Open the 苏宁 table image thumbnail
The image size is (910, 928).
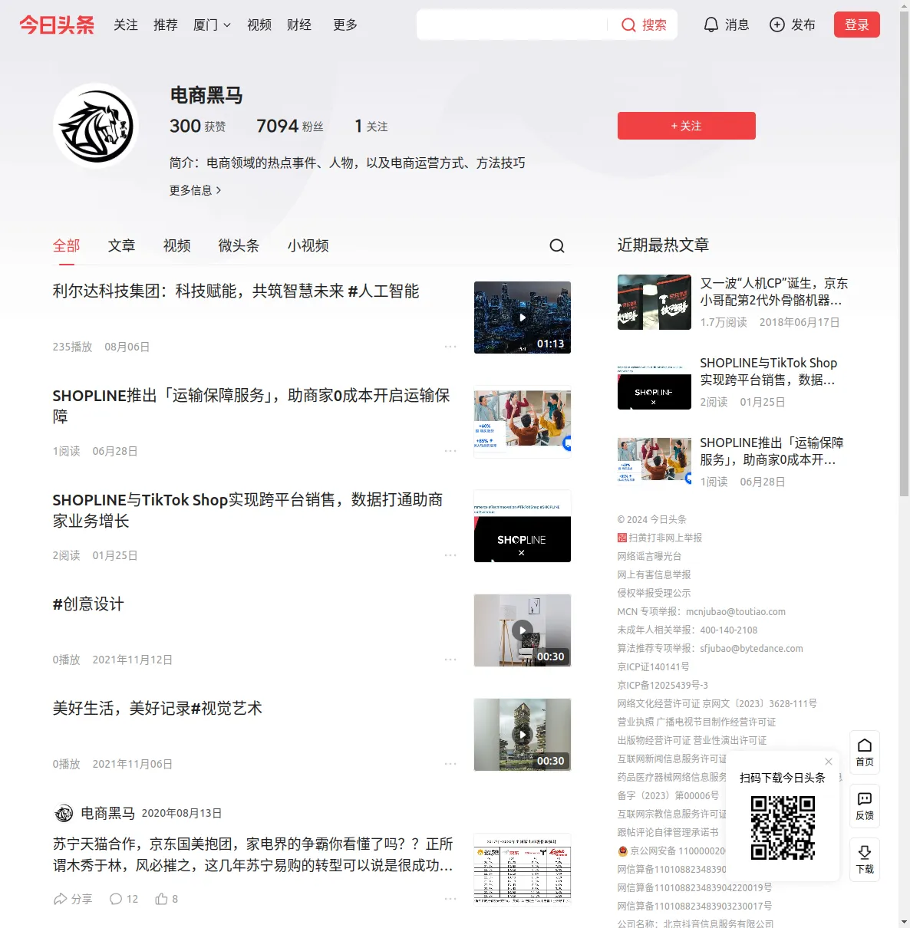point(523,869)
